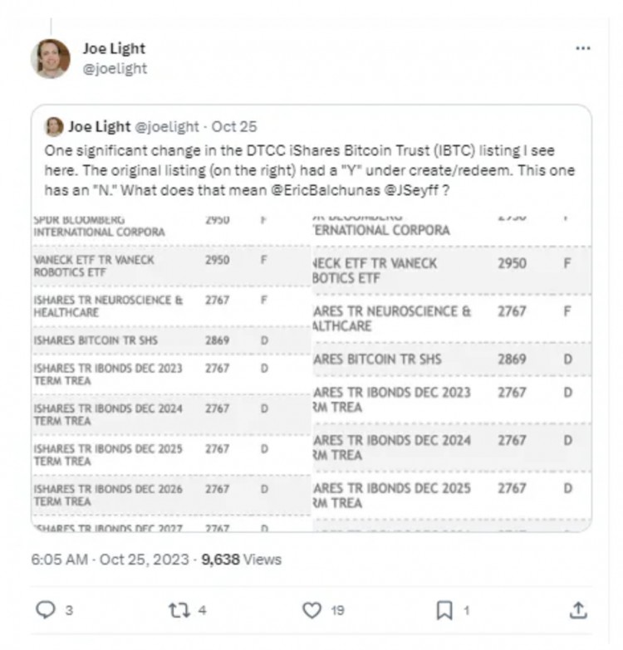The width and height of the screenshot is (623, 650).
Task: Like the tweet with heart icon
Action: click(311, 610)
